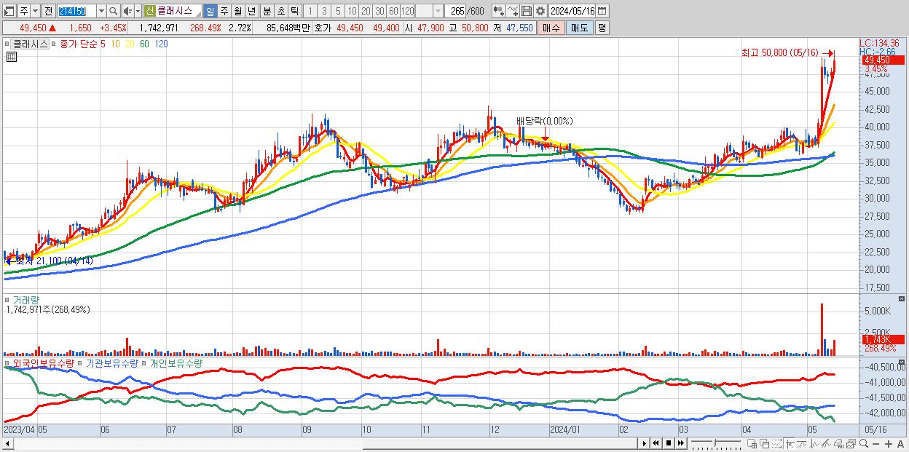
Task: Open the interval combo dropdown after 120
Action: pyautogui.click(x=438, y=11)
